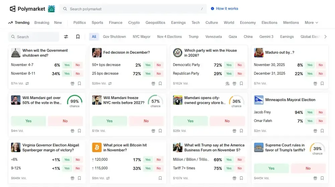Click gift icon on Fed decision card
335x187 pixels.
pyautogui.click(x=153, y=83)
